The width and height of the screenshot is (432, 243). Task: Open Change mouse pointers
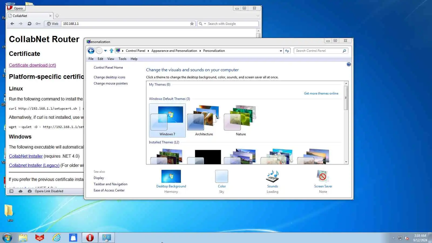click(x=111, y=83)
